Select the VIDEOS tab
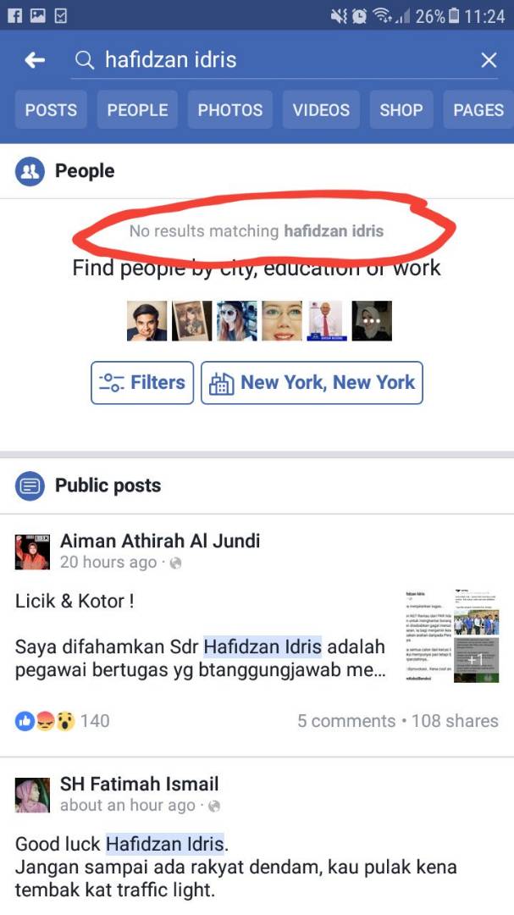514x915 pixels. click(x=322, y=109)
